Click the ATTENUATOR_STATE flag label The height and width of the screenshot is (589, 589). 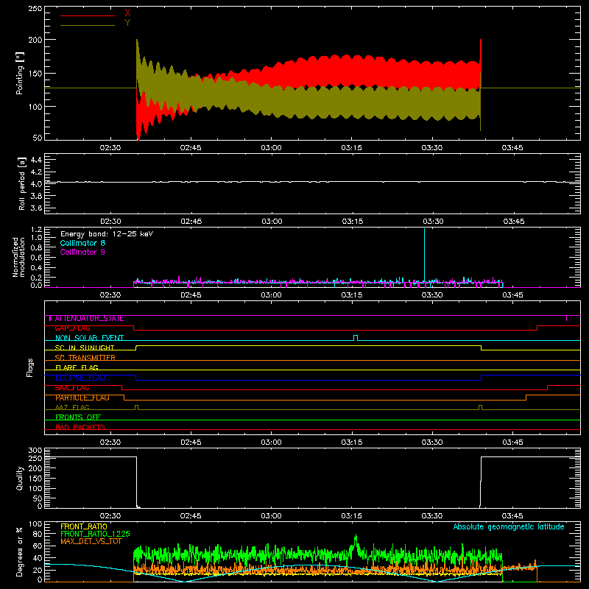pos(89,319)
